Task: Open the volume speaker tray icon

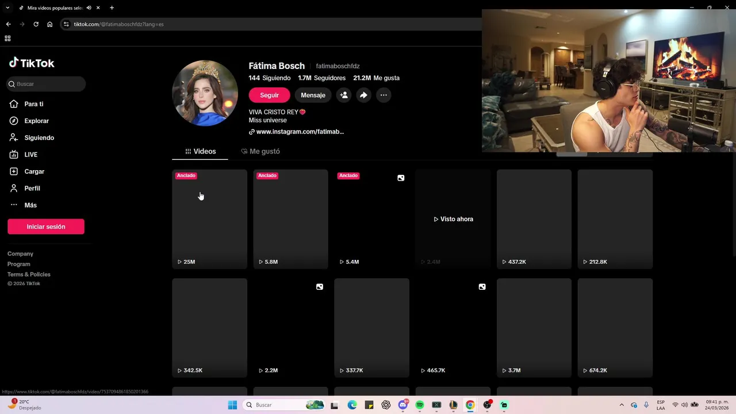Action: pos(684,405)
